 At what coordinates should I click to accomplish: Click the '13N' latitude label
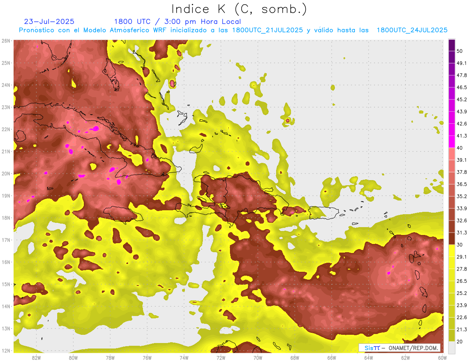[x=6, y=328]
